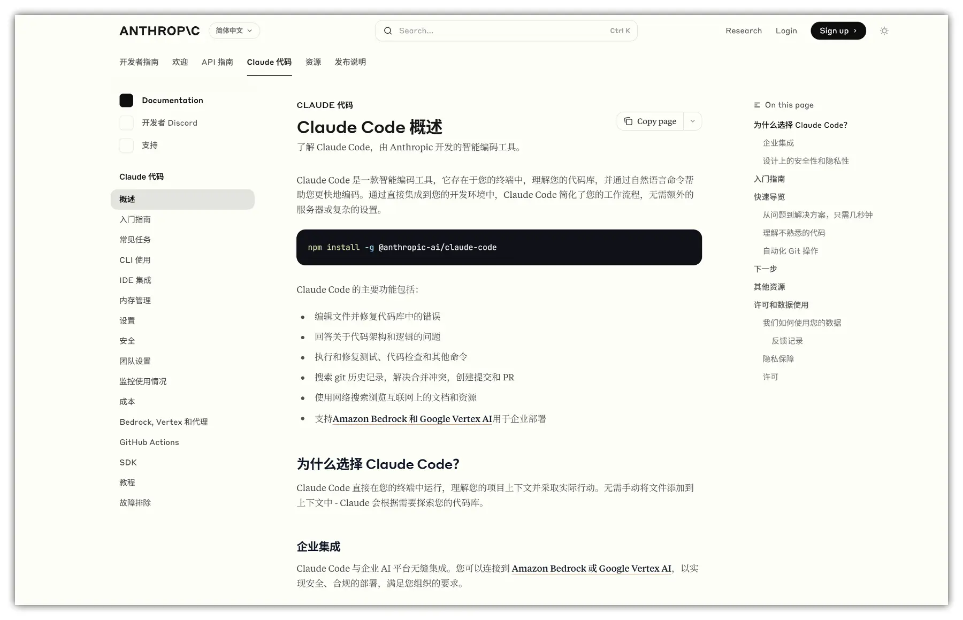Open 成本 in the sidebar
This screenshot has width=963, height=620.
(127, 402)
